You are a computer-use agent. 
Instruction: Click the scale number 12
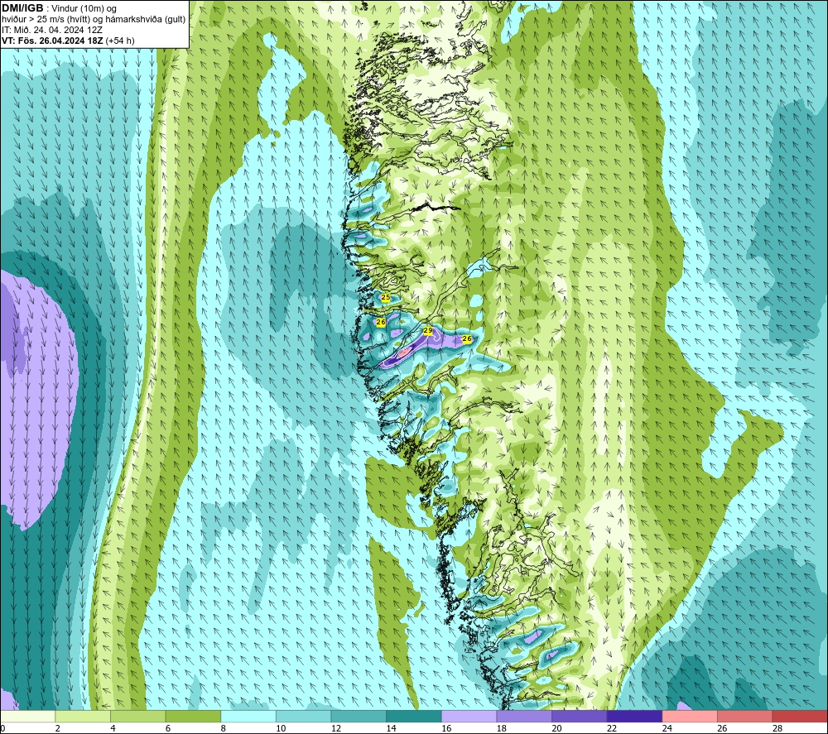336,728
